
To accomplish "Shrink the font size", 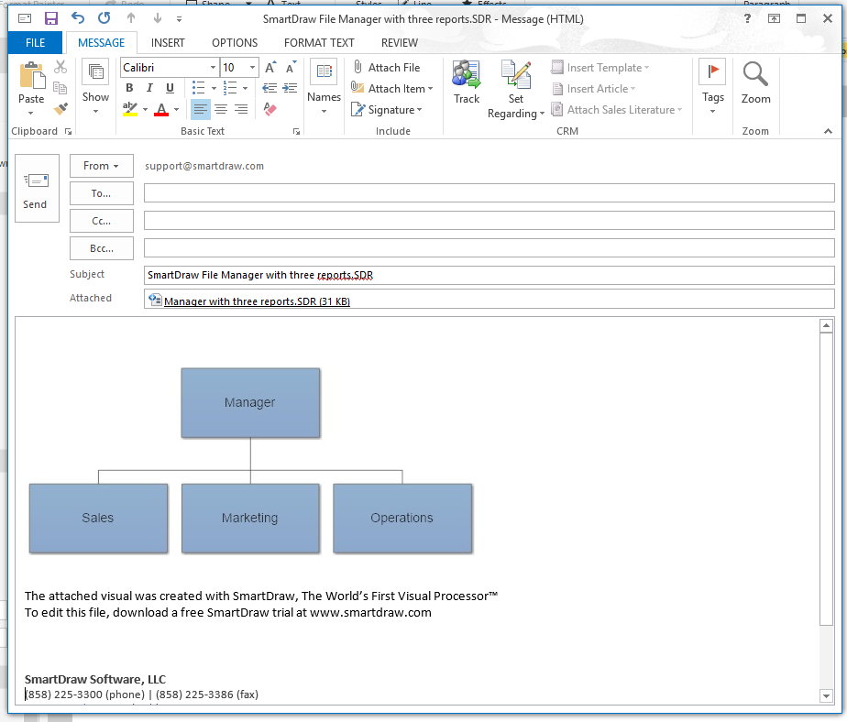I will coord(291,68).
